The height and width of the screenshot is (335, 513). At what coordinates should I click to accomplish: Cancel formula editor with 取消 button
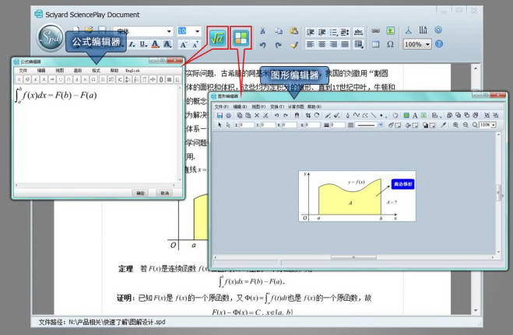pos(164,193)
